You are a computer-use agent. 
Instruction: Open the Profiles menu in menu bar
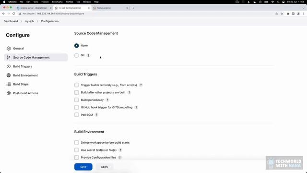[x=69, y=2]
